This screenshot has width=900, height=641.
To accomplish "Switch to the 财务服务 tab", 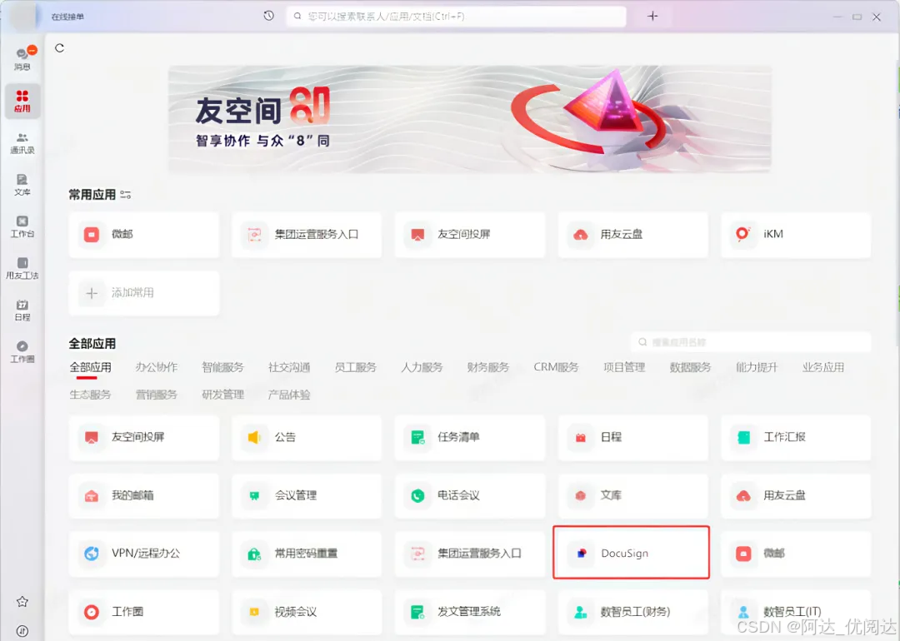I will point(487,367).
